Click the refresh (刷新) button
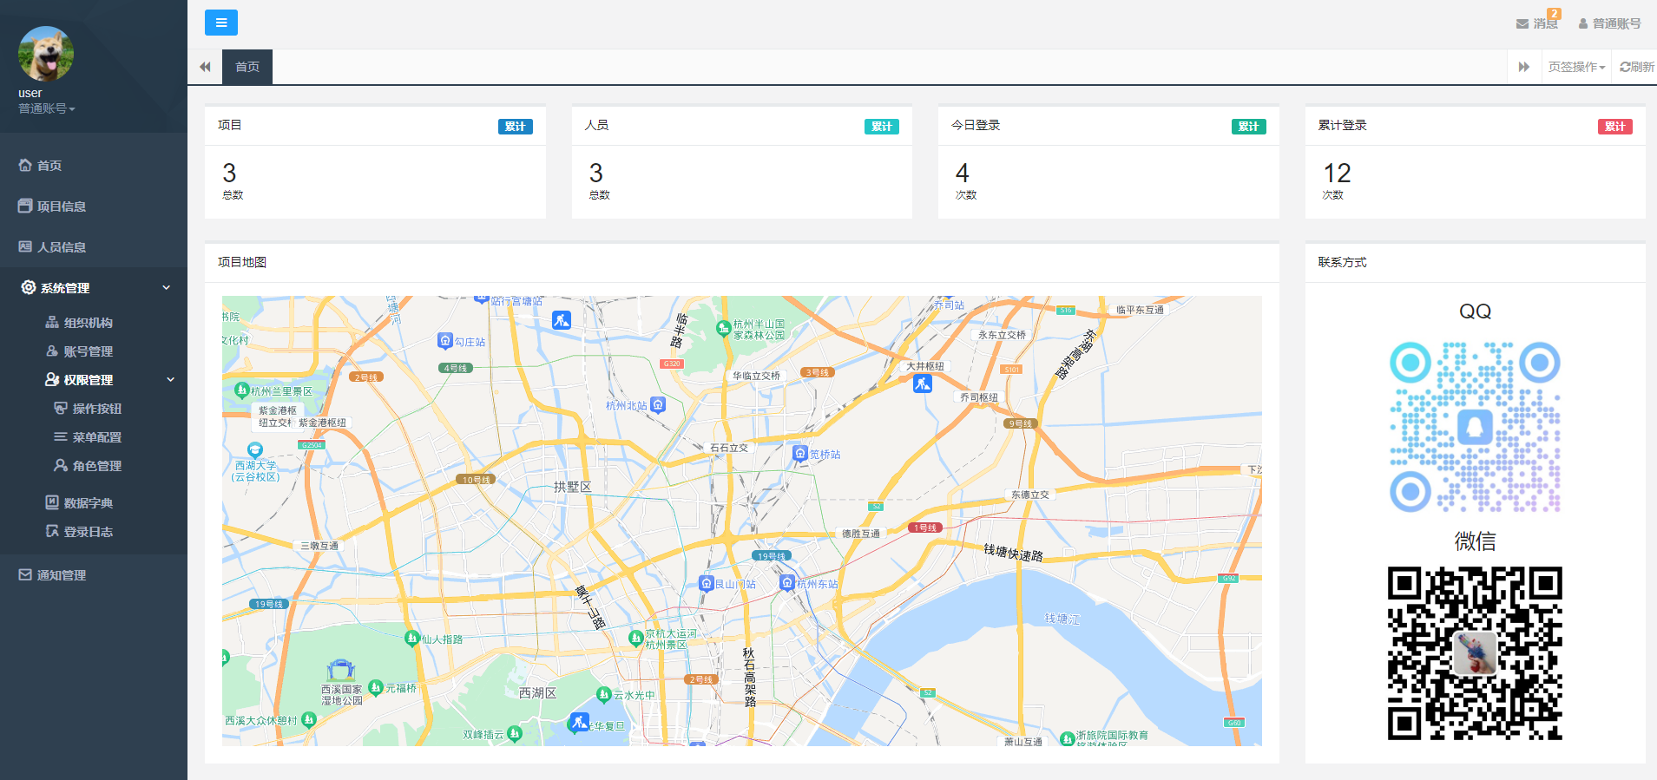 tap(1636, 67)
